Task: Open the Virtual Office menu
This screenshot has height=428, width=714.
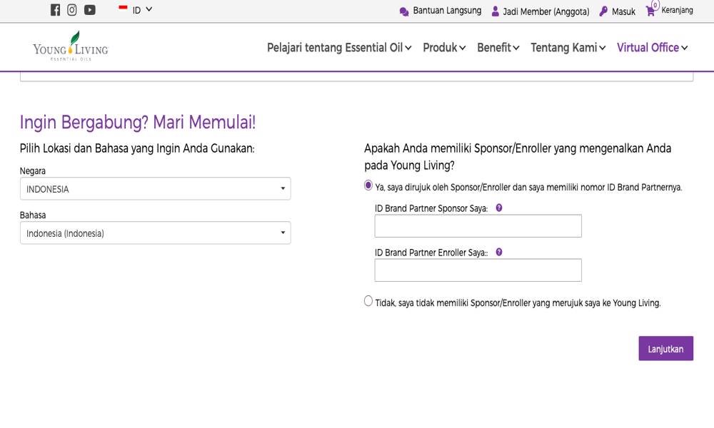Action: tap(652, 47)
